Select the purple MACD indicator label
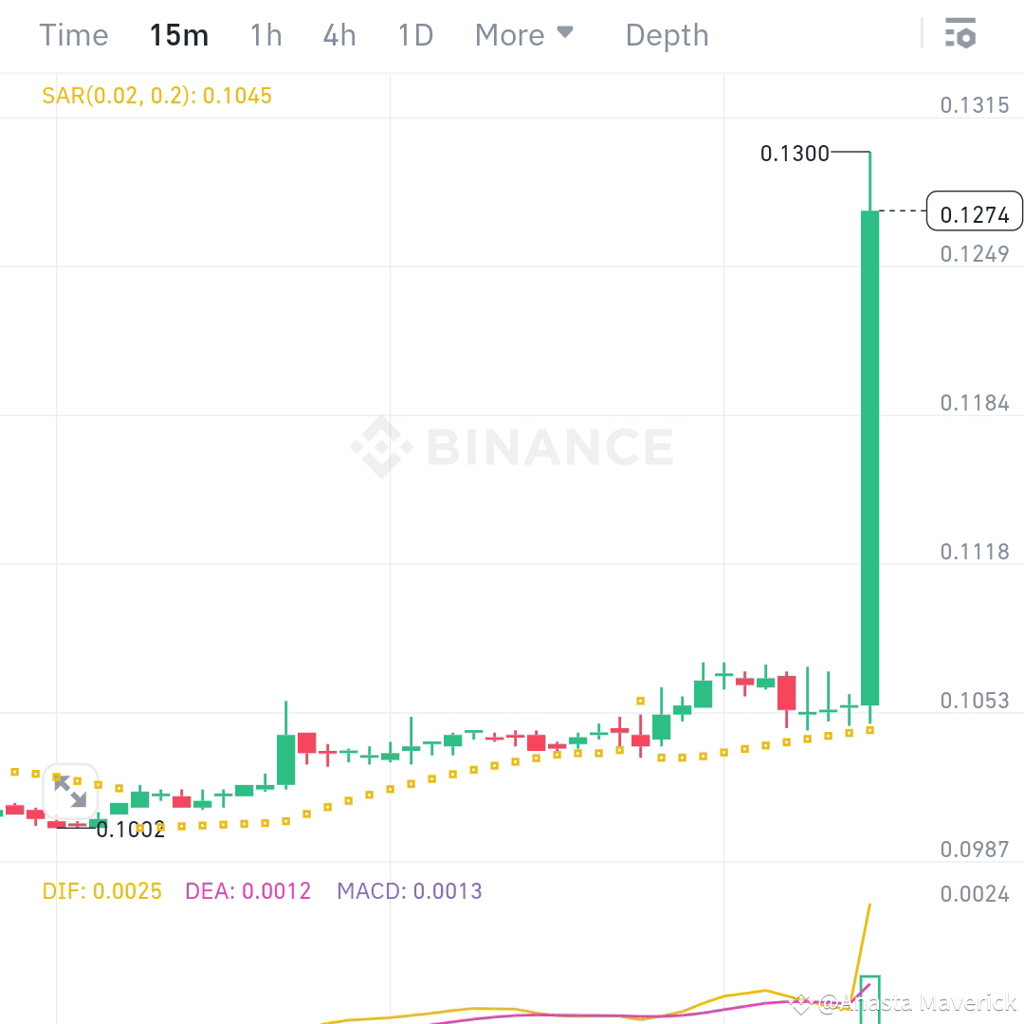 pyautogui.click(x=411, y=891)
